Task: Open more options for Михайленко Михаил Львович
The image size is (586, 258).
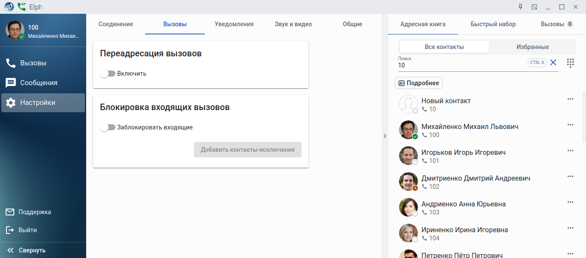Action: click(570, 125)
